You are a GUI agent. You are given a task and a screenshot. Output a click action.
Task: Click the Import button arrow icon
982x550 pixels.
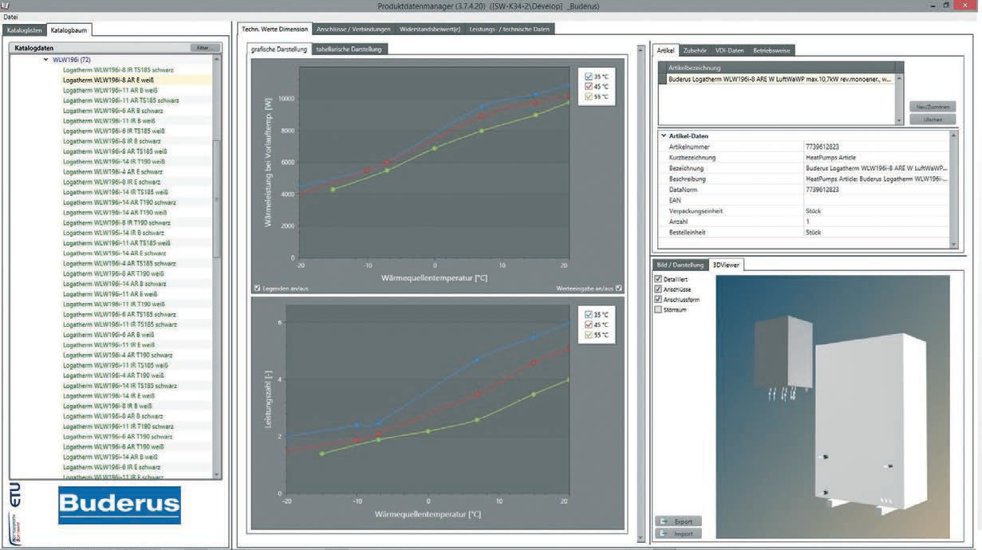click(x=663, y=533)
